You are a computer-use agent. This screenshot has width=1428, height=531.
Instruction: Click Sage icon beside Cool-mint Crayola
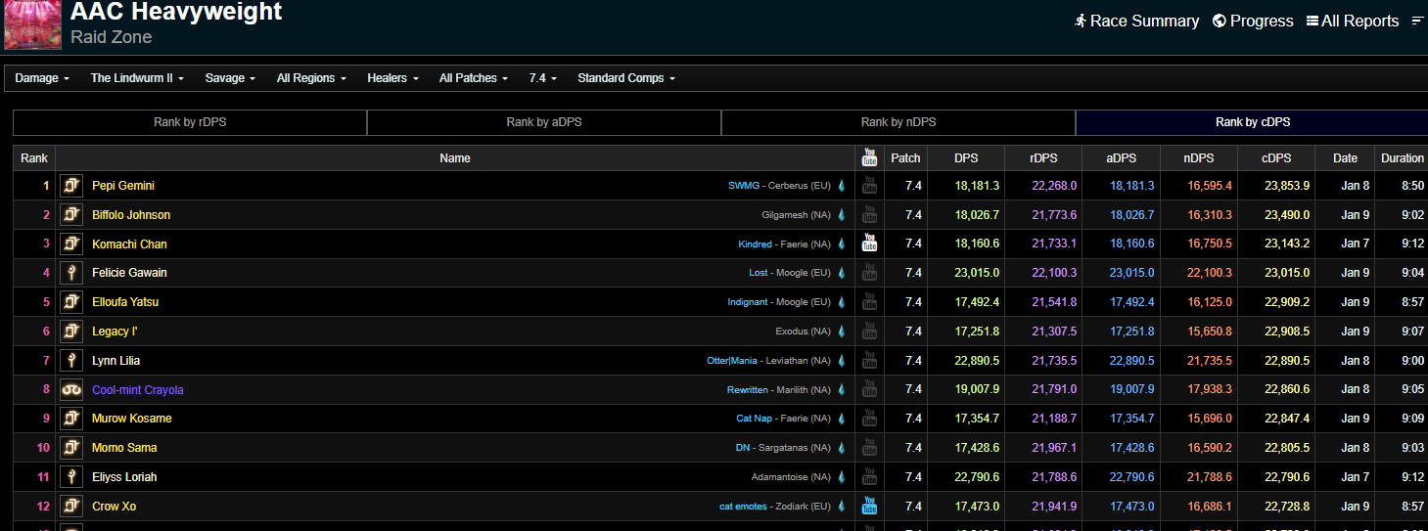[x=71, y=389]
